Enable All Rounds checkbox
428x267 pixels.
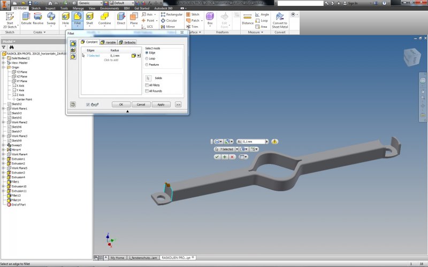[x=147, y=91]
